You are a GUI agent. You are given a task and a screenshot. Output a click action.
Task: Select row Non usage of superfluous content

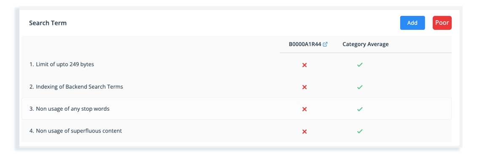click(x=236, y=131)
